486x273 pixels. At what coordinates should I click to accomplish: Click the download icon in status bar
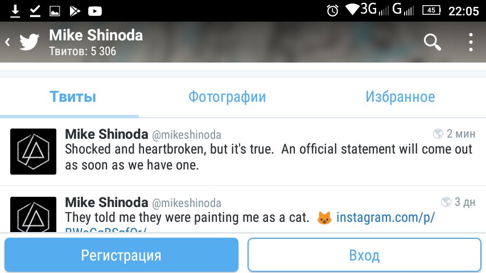(15, 11)
